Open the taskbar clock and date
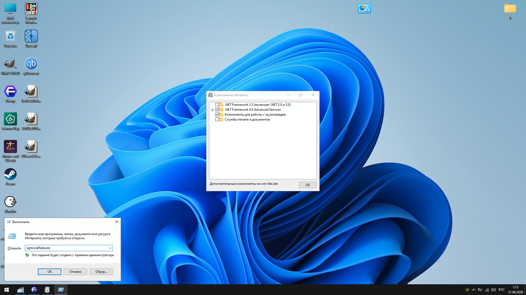Screen dimensions: 526x295 pos(515,290)
